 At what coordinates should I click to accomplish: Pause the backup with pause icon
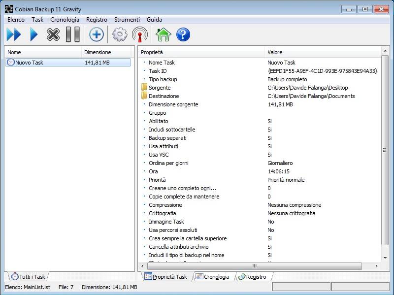72,34
